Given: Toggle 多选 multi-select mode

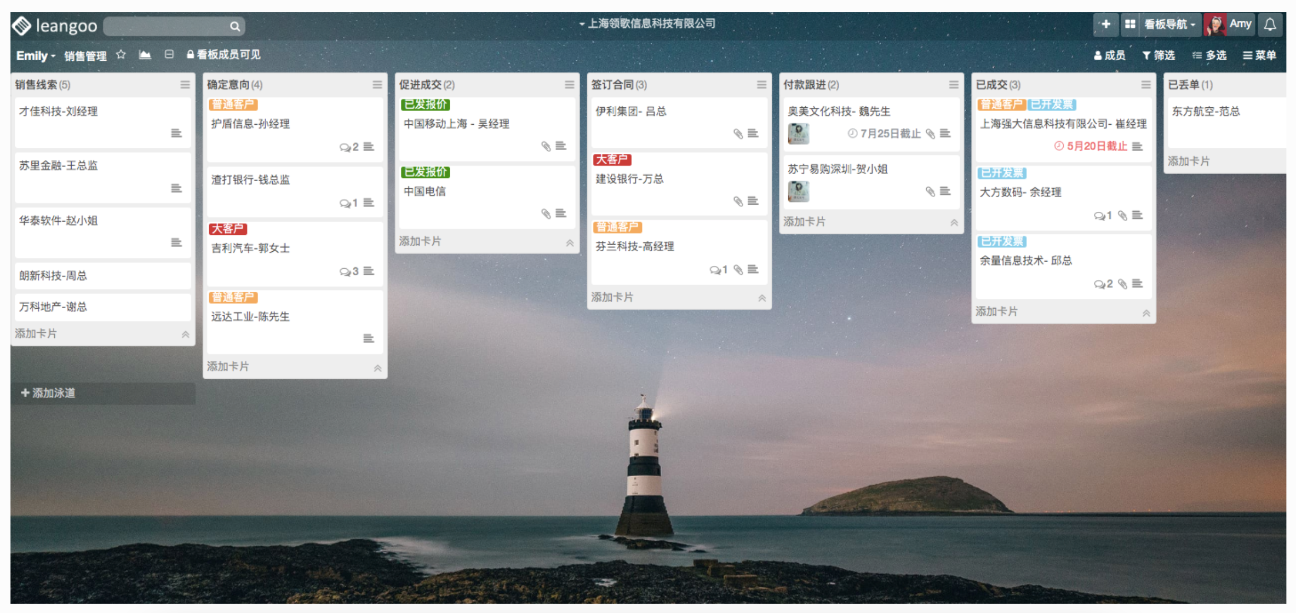Looking at the screenshot, I should (x=1209, y=55).
